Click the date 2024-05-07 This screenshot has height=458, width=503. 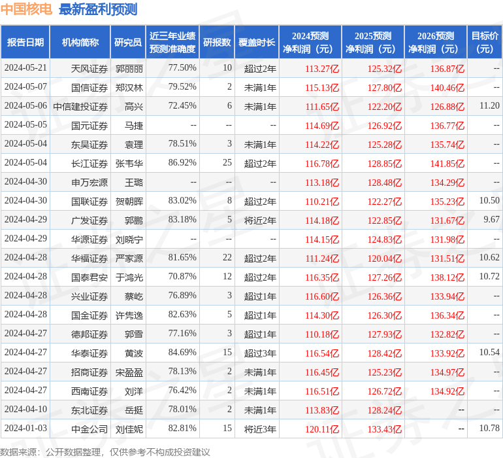[25, 87]
